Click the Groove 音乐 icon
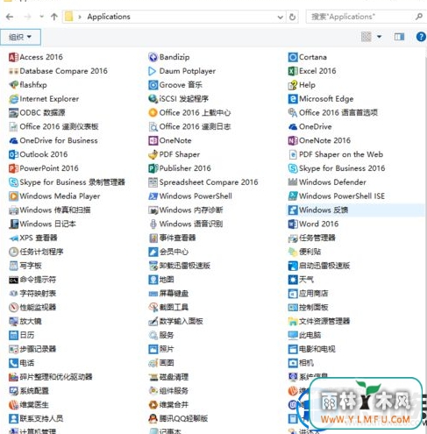Screen dimensions: 427x434 pos(153,85)
